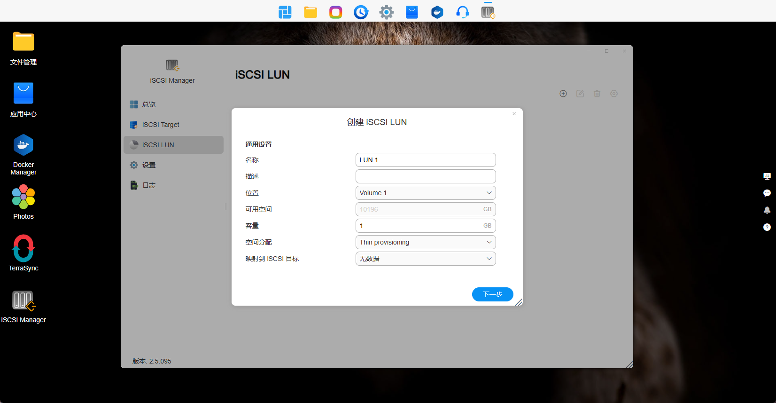Launch Photos from the desktop
Viewport: 776px width, 403px height.
coord(23,203)
